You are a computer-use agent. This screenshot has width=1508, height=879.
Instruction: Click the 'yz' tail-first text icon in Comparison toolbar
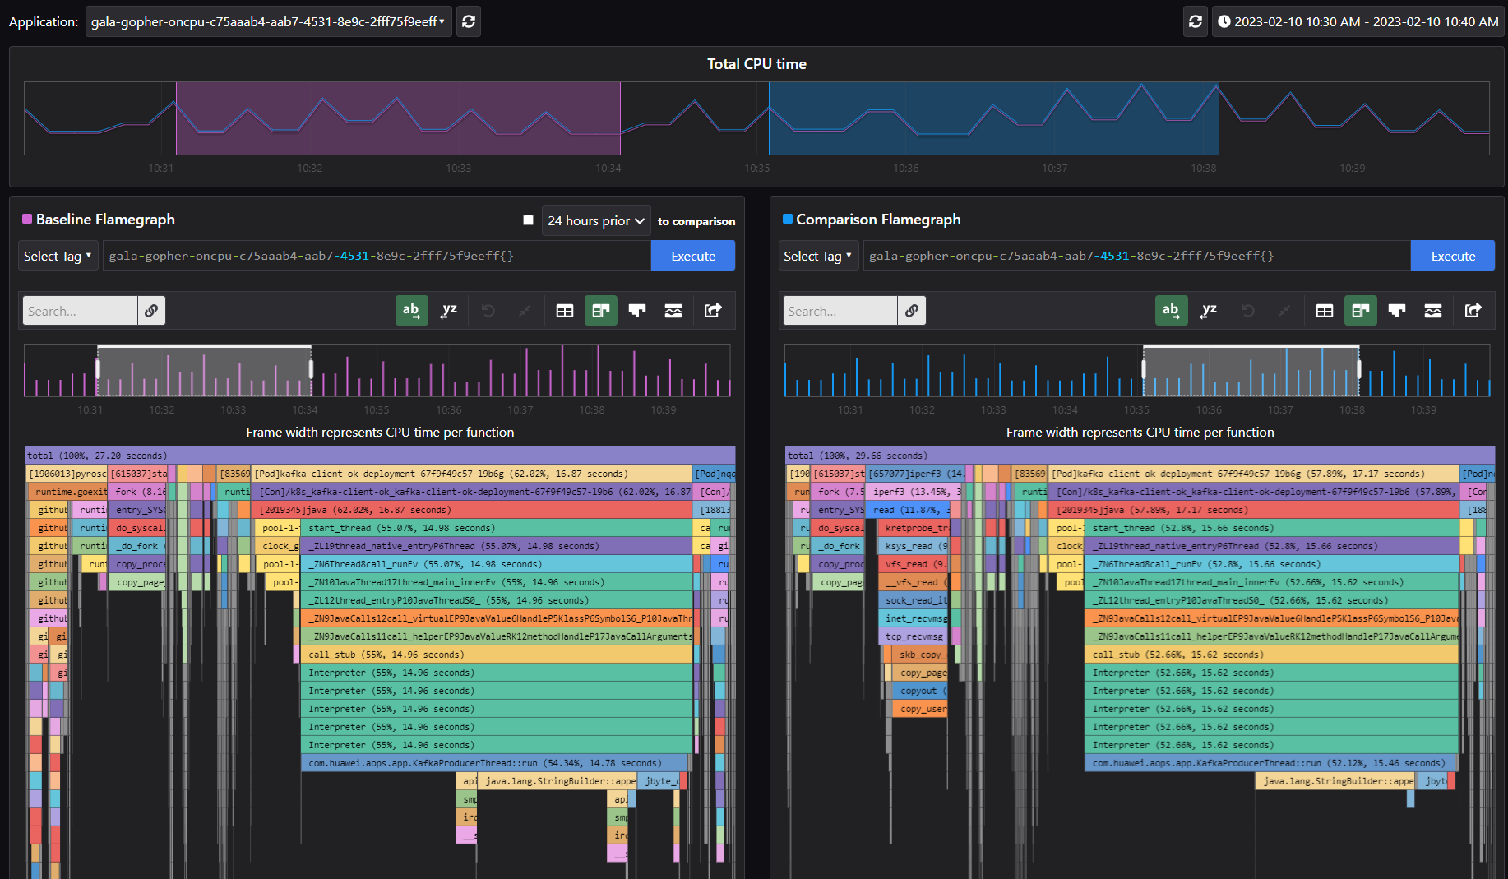(x=1208, y=311)
